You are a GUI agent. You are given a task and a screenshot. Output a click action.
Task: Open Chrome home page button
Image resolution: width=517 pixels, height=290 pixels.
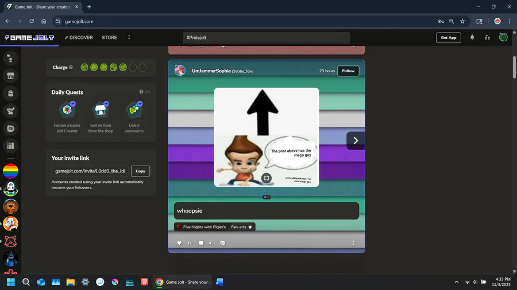point(44,21)
